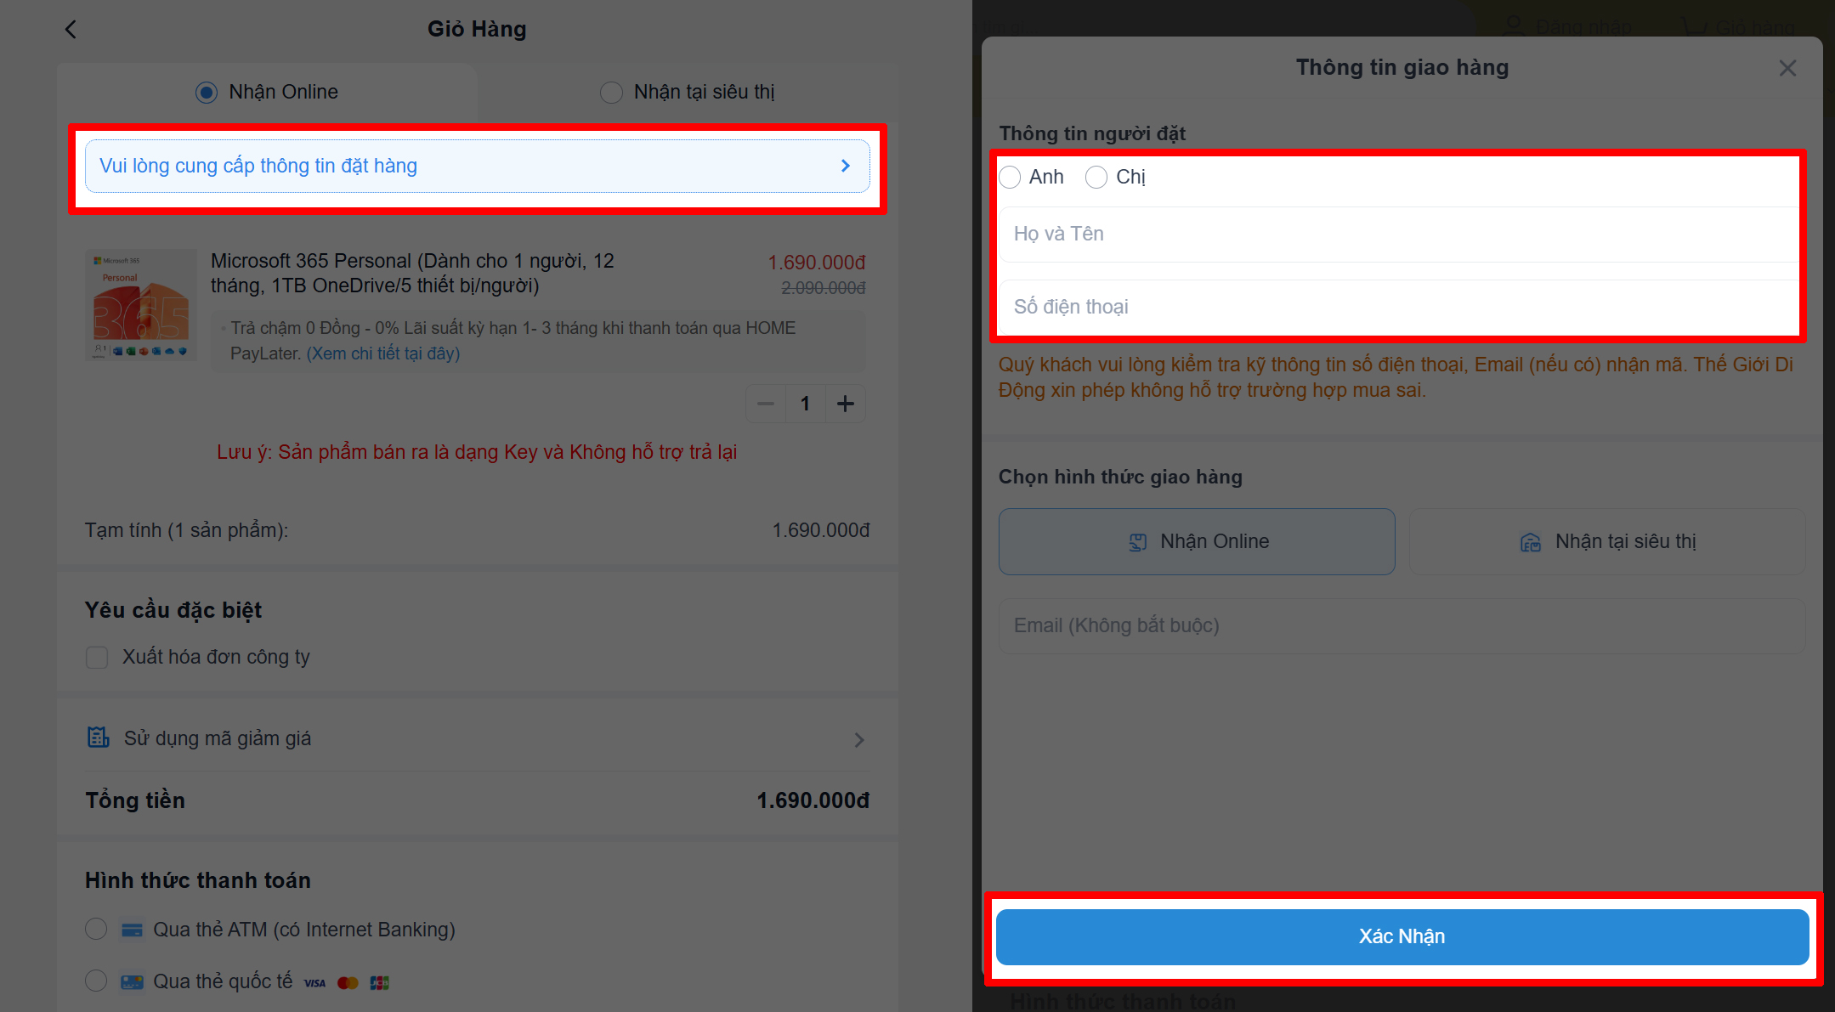Open the Xem chi tiết tại đây link
Image resolution: width=1835 pixels, height=1012 pixels.
pyautogui.click(x=383, y=353)
